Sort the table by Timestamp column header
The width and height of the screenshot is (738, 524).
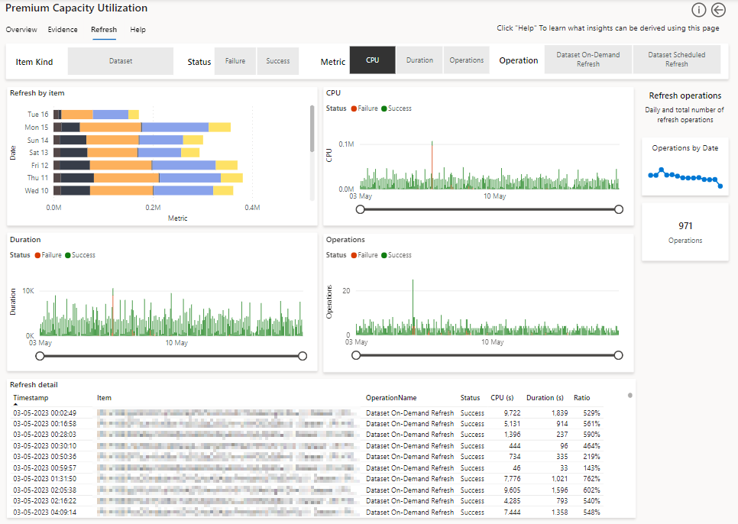(x=31, y=398)
